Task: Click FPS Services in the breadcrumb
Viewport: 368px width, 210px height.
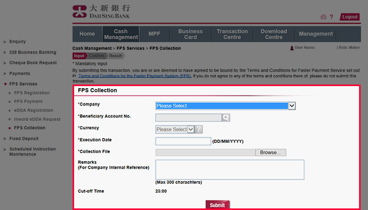Action: pos(130,48)
